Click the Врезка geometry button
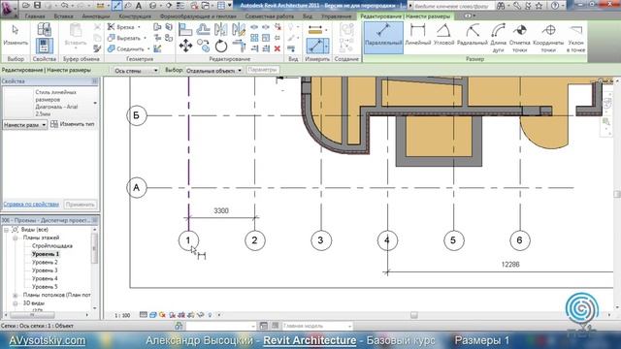Image resolution: width=621 pixels, height=349 pixels. (124, 27)
